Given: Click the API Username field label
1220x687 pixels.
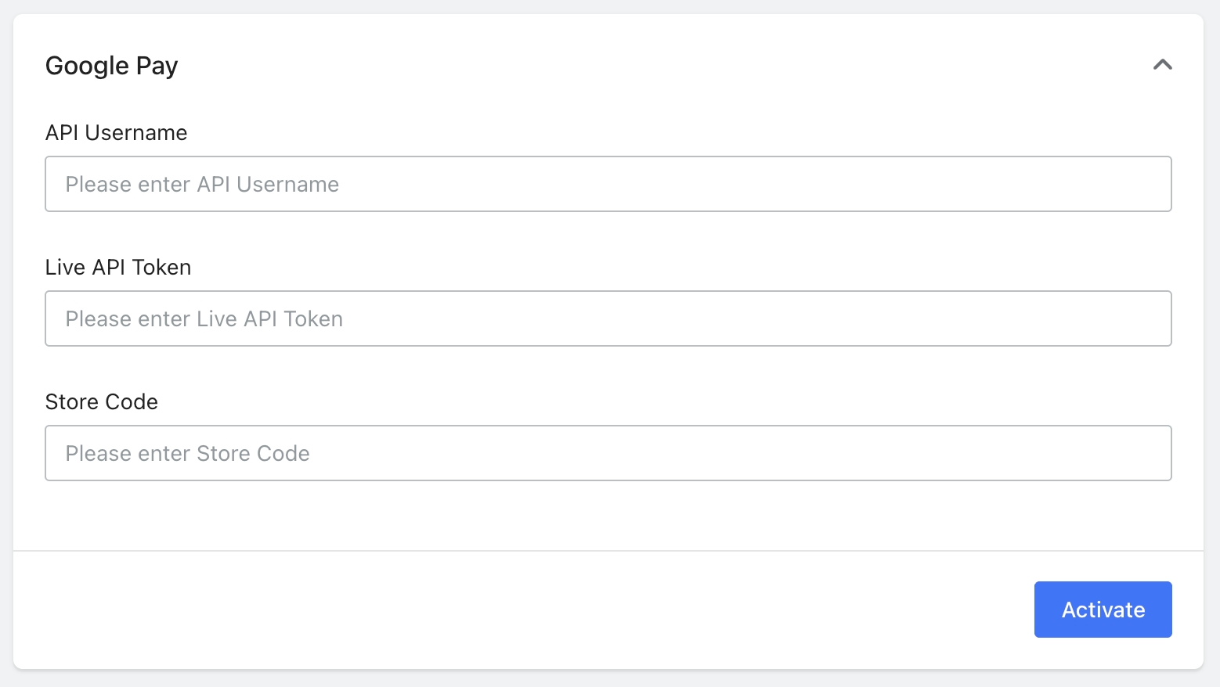Looking at the screenshot, I should click(117, 133).
